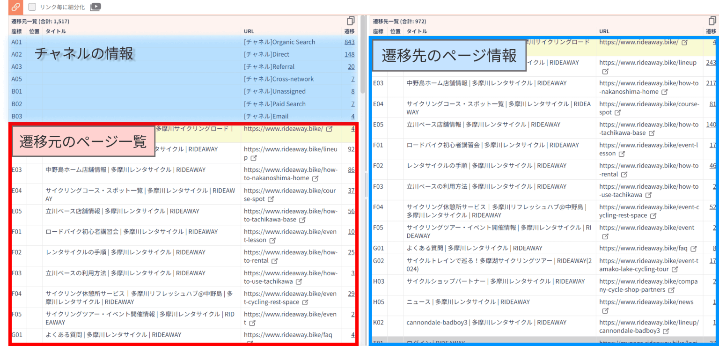Screen dimensions: 719x346
Task: Select the [チャネル]Organic Search row
Action: tap(183, 42)
